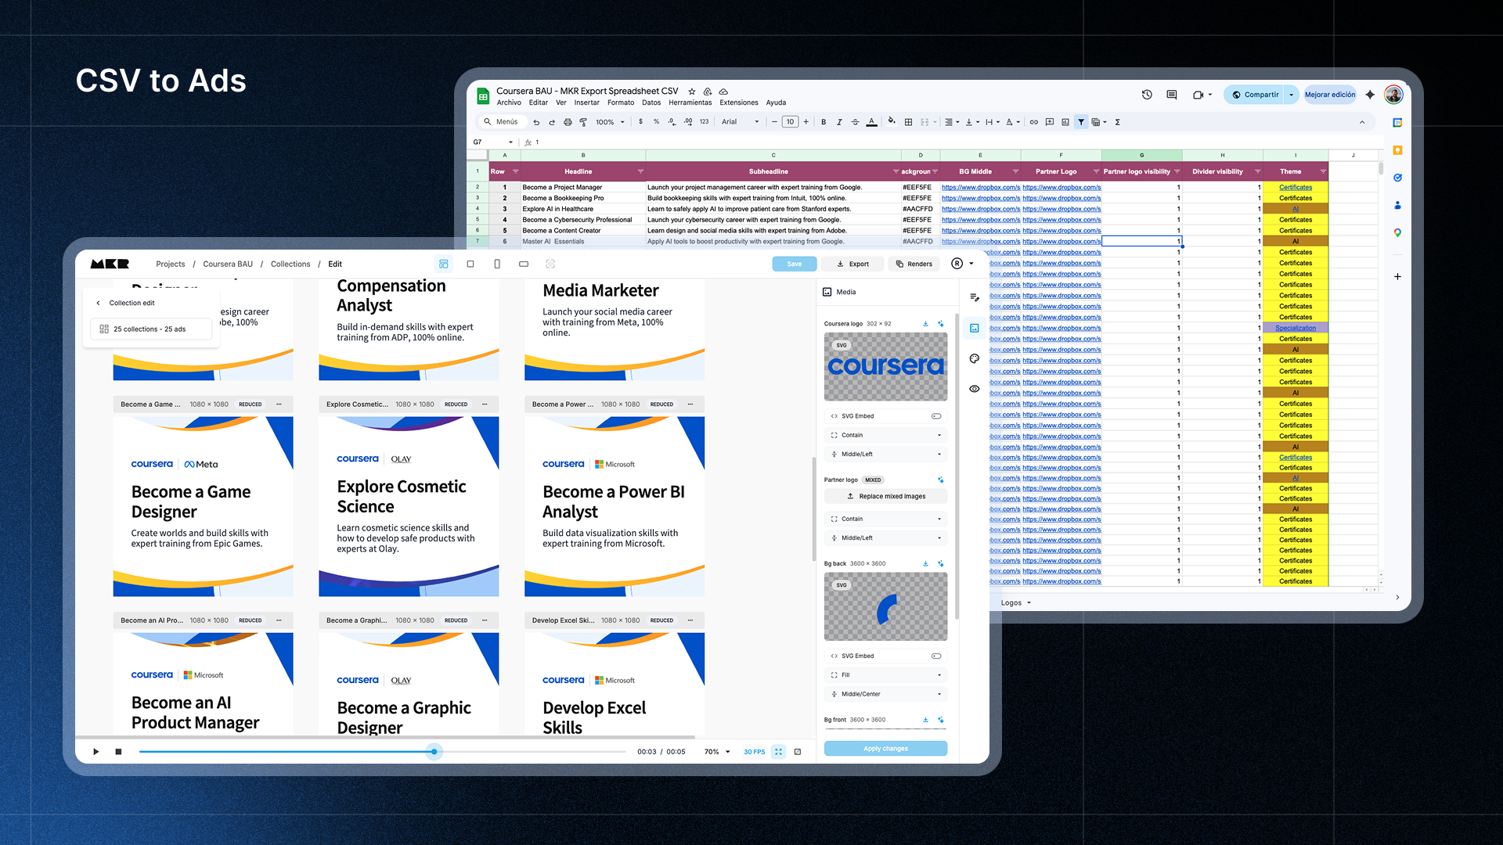Switch to the Logos sheet tab
Image resolution: width=1503 pixels, height=845 pixels.
pos(1015,602)
